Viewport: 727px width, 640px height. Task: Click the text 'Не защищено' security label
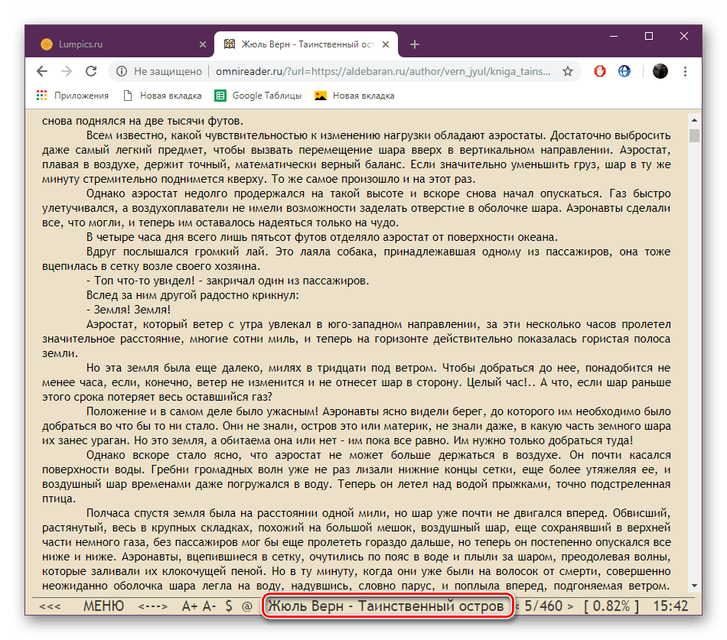pos(168,71)
